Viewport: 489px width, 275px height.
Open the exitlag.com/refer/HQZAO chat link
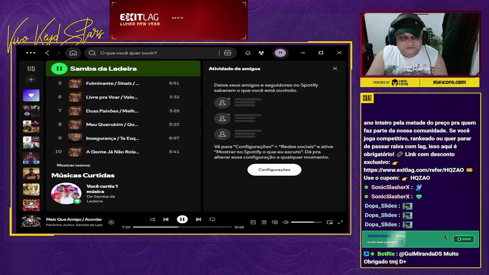tap(414, 170)
